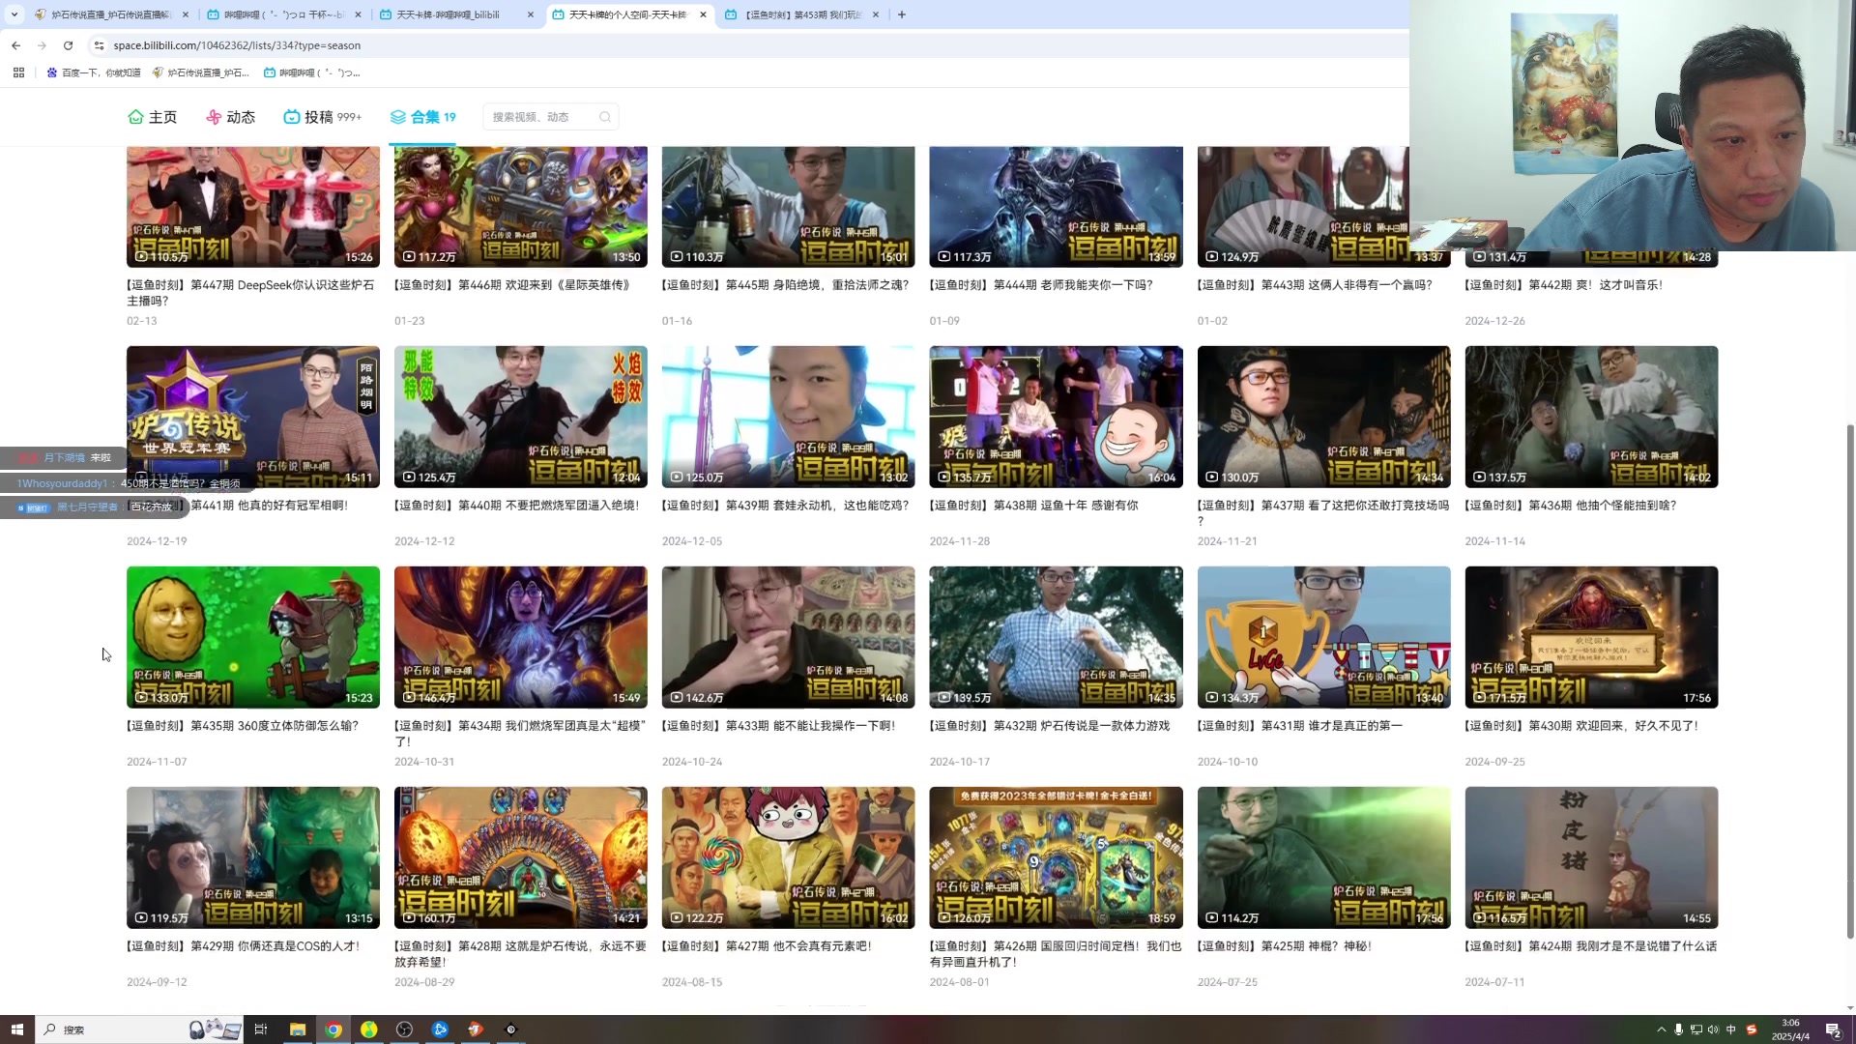Click the play-count icon on 第443期 thumbnail

coord(1211,257)
